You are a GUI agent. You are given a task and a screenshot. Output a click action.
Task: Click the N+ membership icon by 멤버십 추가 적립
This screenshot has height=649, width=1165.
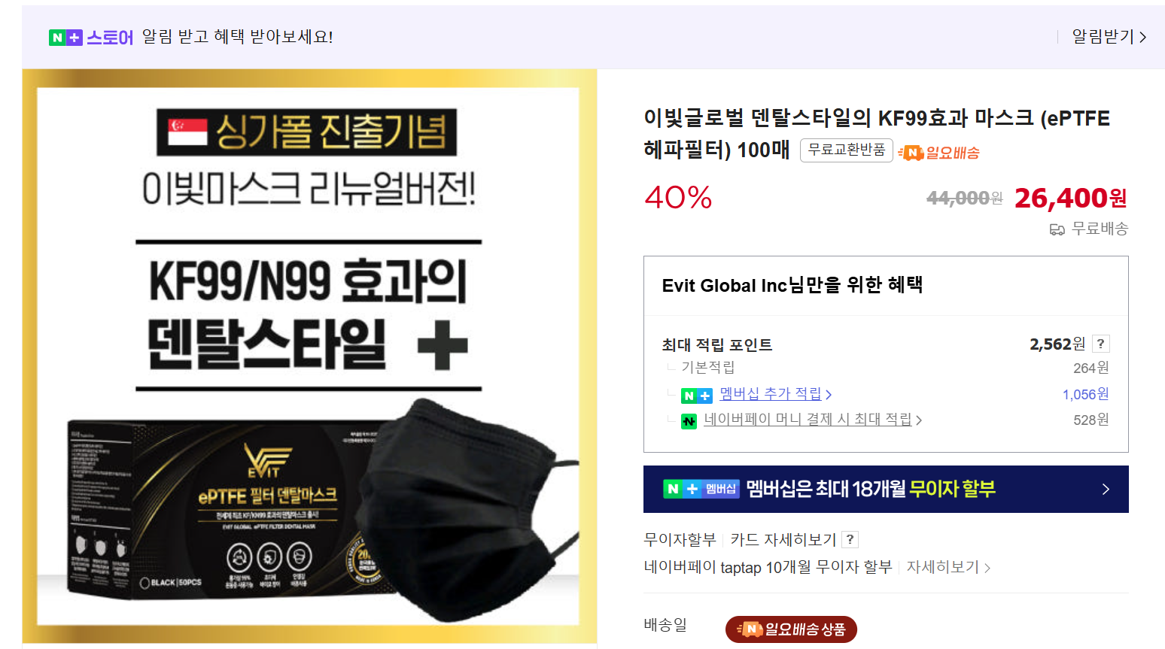pyautogui.click(x=696, y=396)
